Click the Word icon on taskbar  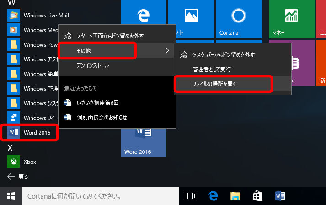click(x=280, y=196)
